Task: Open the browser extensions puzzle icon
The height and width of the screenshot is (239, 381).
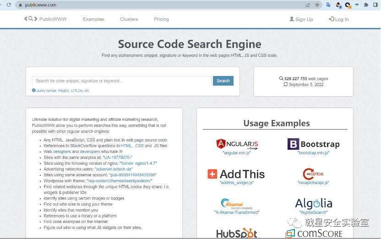Action: [x=366, y=5]
